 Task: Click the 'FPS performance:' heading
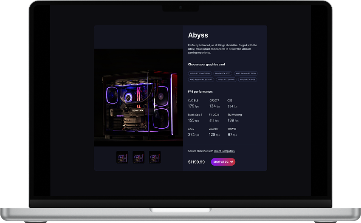click(x=200, y=91)
